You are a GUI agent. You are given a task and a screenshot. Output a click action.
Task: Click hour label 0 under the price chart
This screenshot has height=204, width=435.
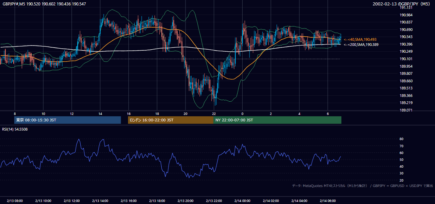[242, 114]
